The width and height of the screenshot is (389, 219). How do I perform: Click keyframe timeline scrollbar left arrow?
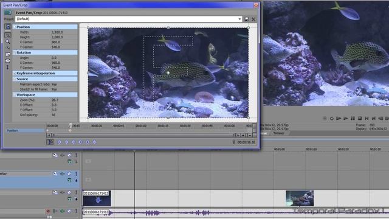click(x=49, y=135)
